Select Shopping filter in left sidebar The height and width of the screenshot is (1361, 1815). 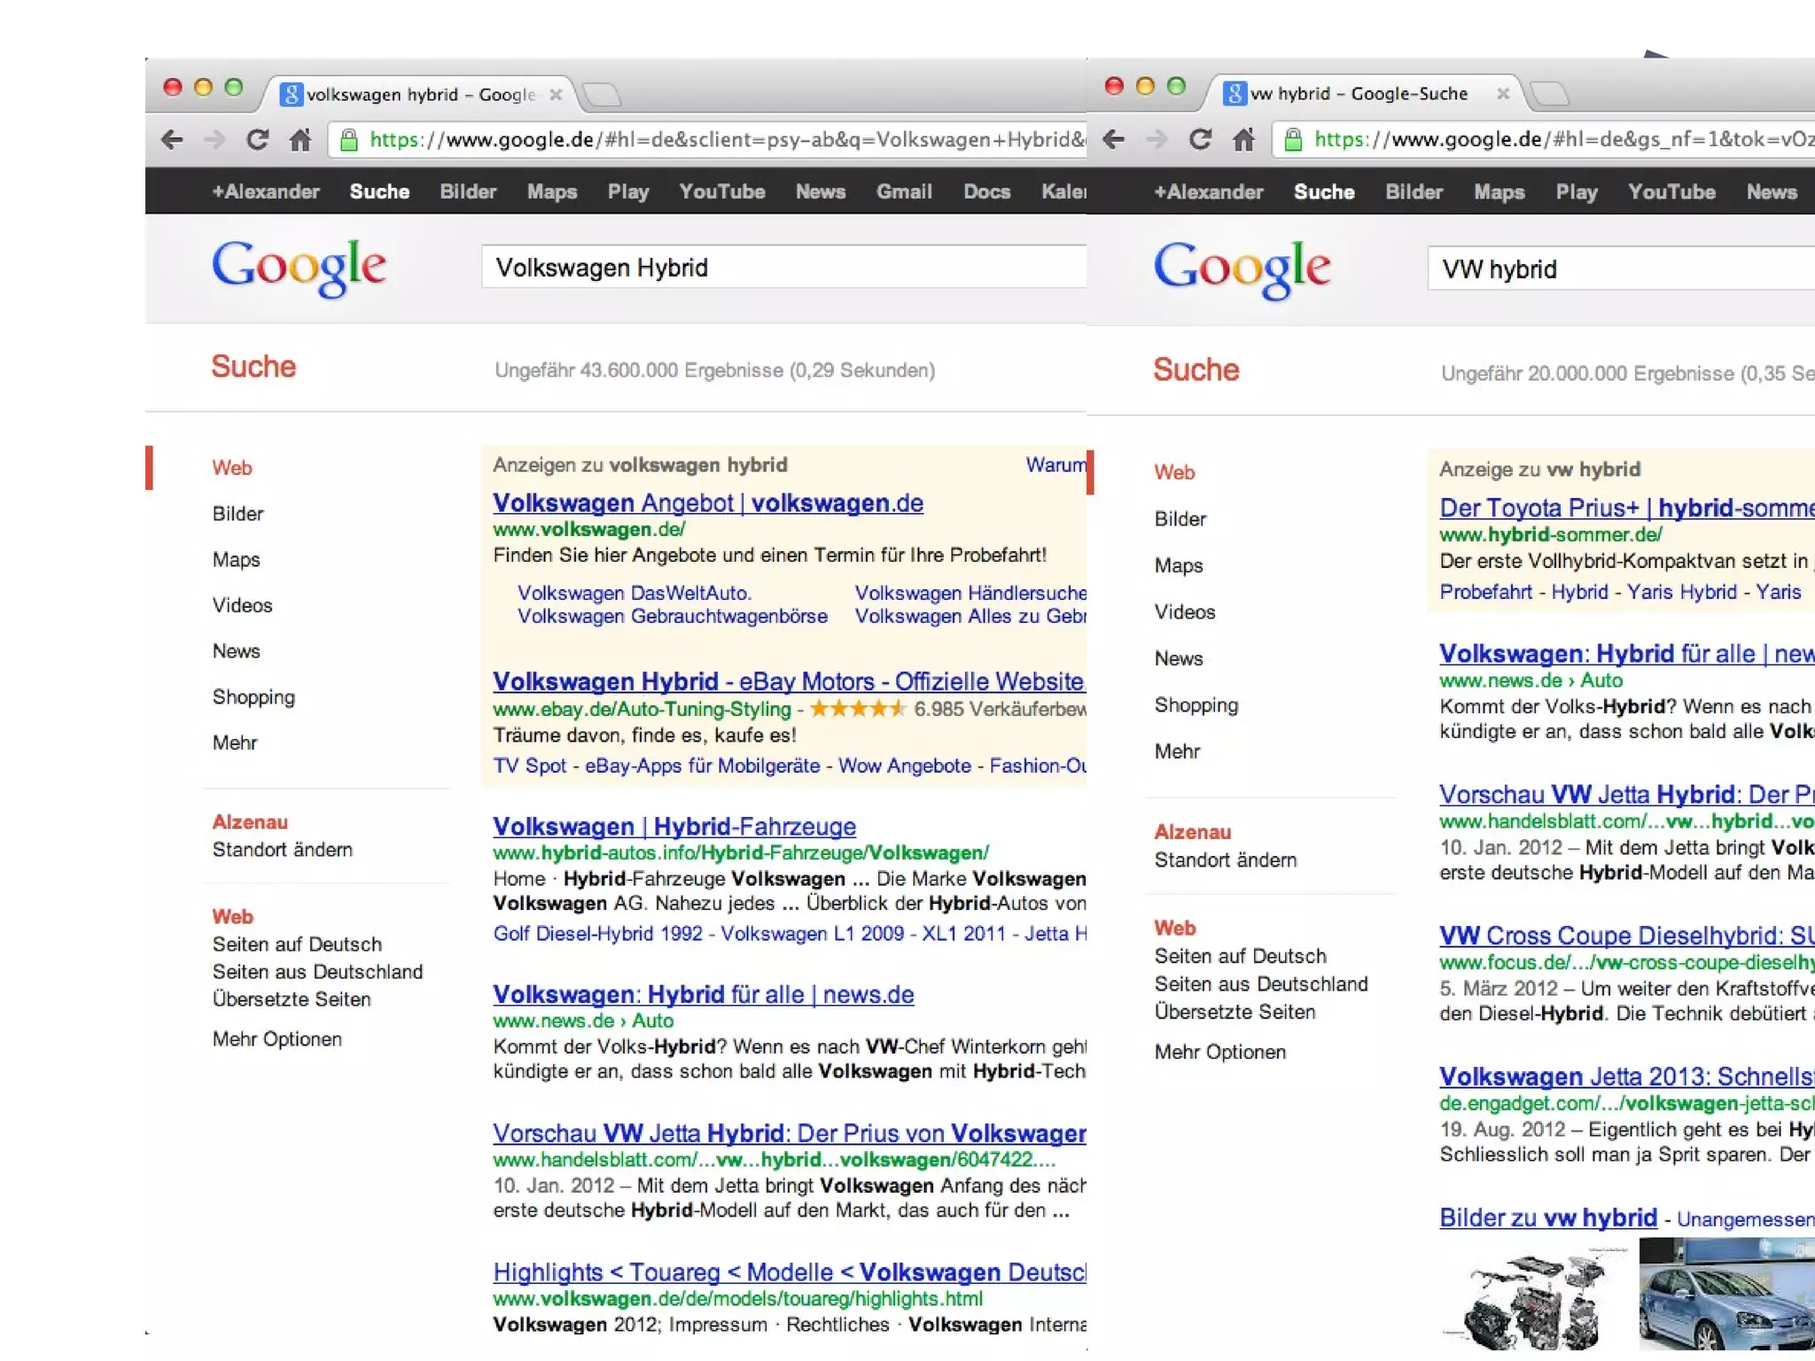(x=253, y=697)
